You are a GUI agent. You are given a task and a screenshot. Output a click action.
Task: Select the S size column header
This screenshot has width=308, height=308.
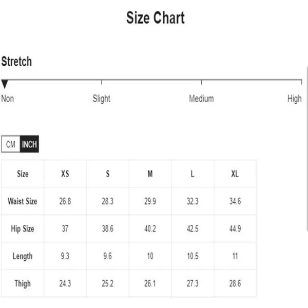click(x=108, y=174)
